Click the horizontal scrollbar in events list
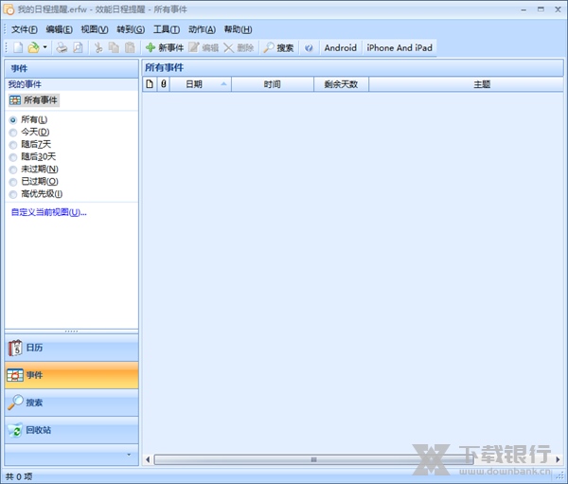 [312, 459]
